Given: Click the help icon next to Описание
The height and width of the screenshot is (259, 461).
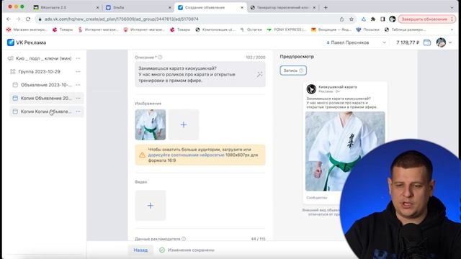Looking at the screenshot, I should 160,58.
